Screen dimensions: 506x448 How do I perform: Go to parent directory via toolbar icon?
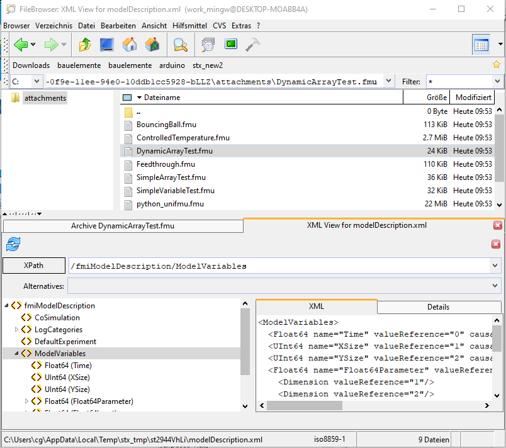[x=84, y=45]
